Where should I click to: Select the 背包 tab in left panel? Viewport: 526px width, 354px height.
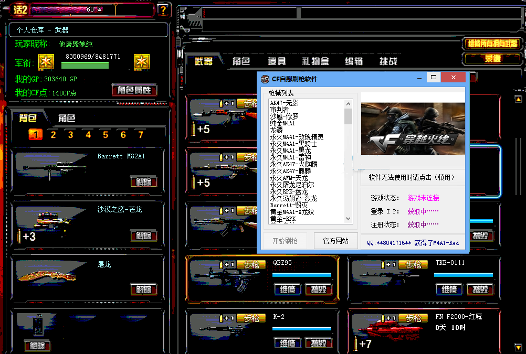pos(28,118)
